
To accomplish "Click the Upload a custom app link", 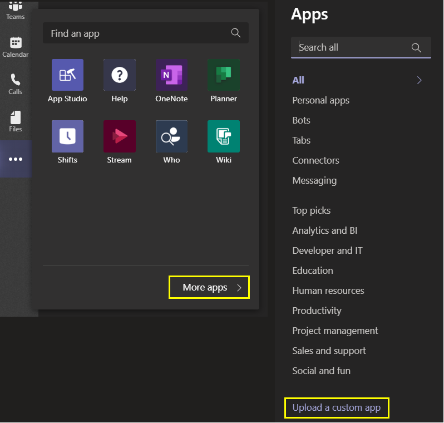I will pos(337,408).
